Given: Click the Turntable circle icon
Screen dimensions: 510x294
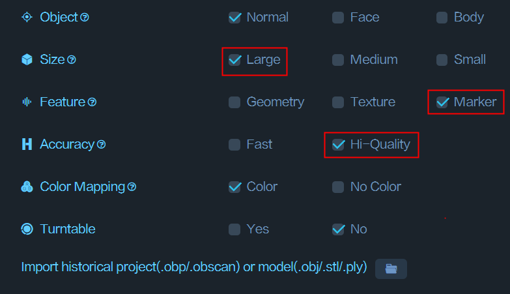Looking at the screenshot, I should point(27,229).
